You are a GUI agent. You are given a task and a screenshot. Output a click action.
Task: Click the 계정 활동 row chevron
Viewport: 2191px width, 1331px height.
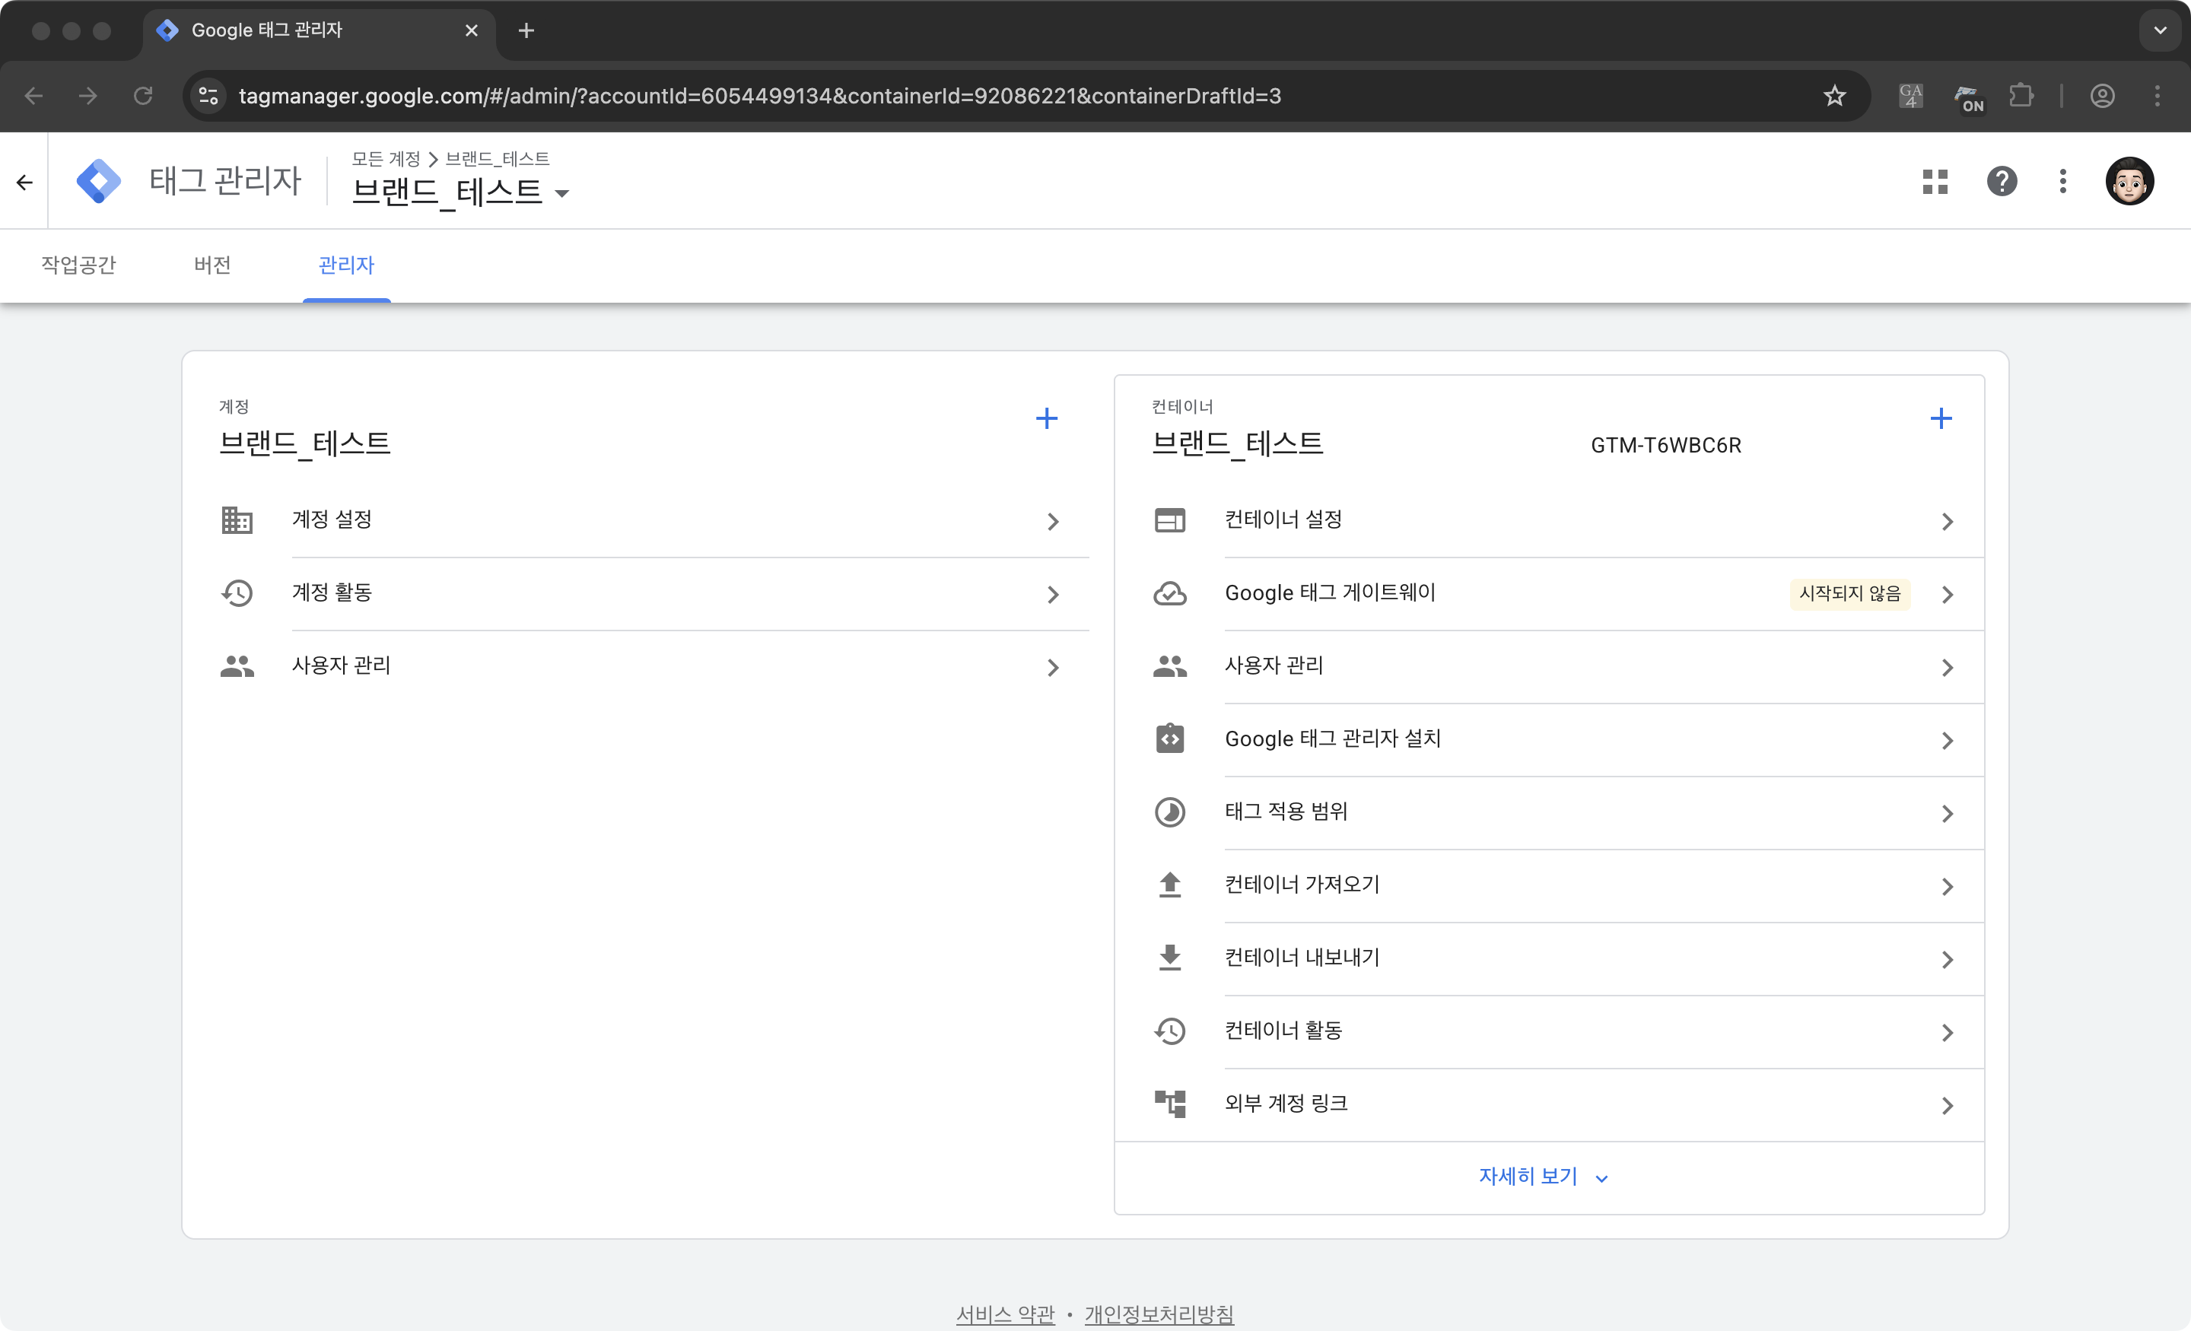point(1053,594)
